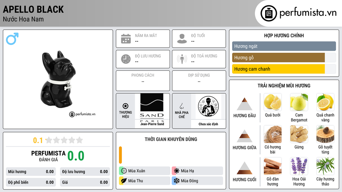The width and height of the screenshot is (342, 192).
Task: Click the APELLO BLACK title
Action: tap(33, 9)
